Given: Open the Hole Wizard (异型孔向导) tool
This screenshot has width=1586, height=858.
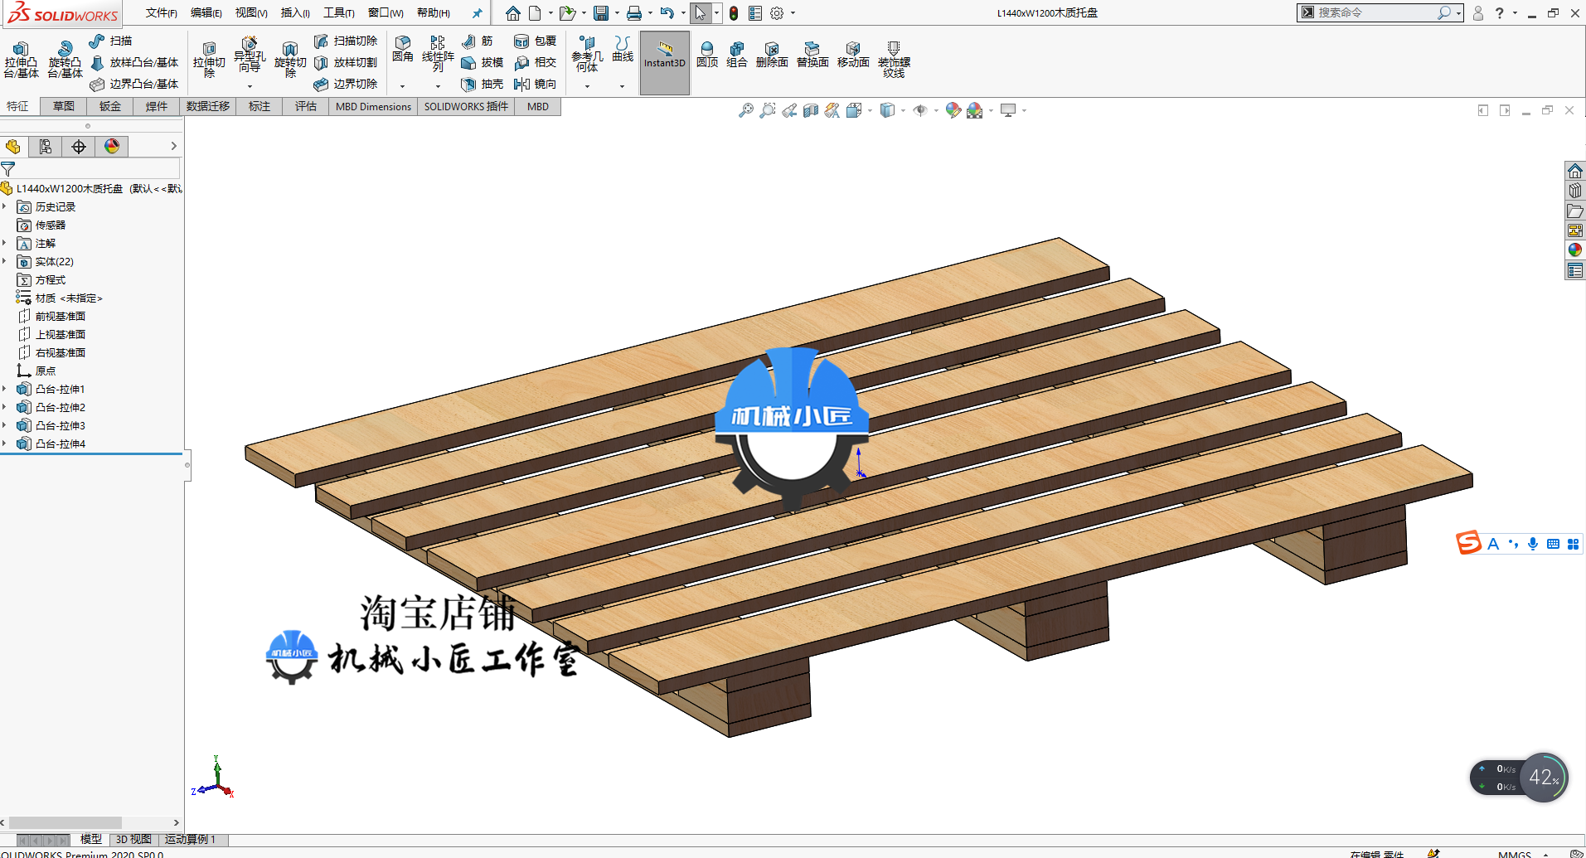Looking at the screenshot, I should point(250,55).
